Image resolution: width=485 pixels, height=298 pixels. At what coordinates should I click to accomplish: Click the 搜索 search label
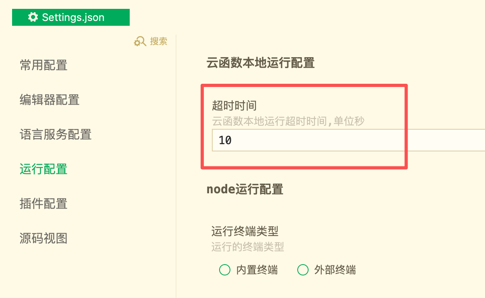158,41
